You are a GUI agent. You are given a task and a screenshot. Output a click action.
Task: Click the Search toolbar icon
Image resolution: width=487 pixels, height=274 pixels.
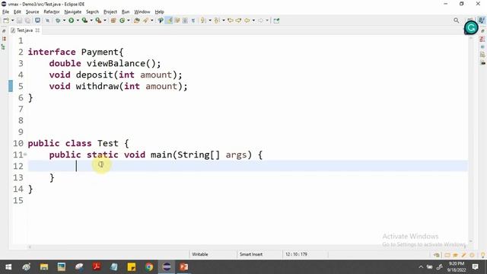click(161, 21)
